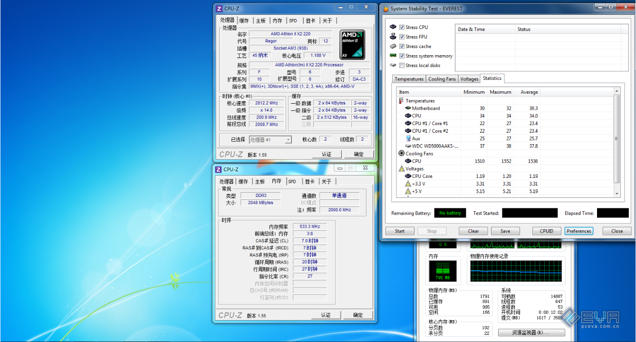Open 关于 tab in upper CPU-Z window
636x342 pixels.
point(327,20)
